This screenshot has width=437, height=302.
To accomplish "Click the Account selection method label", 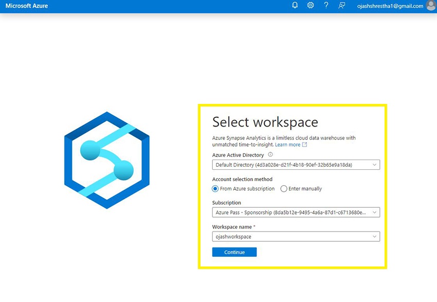I will click(x=242, y=180).
